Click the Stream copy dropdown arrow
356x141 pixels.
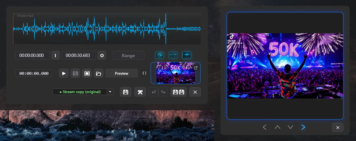(x=110, y=92)
